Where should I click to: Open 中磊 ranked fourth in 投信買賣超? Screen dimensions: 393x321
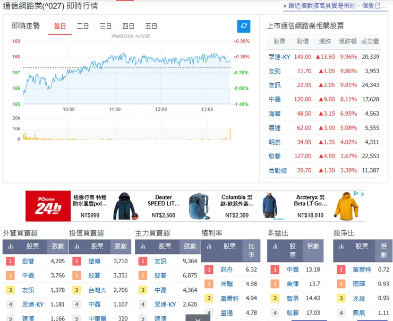pos(94,305)
